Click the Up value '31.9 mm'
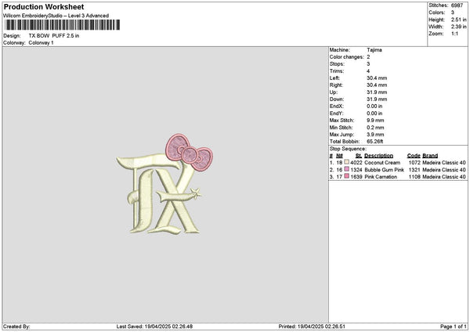 pos(377,92)
